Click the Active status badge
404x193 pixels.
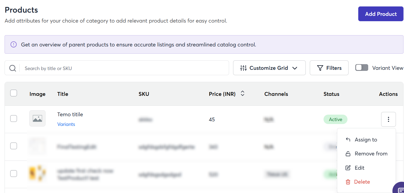(x=335, y=119)
